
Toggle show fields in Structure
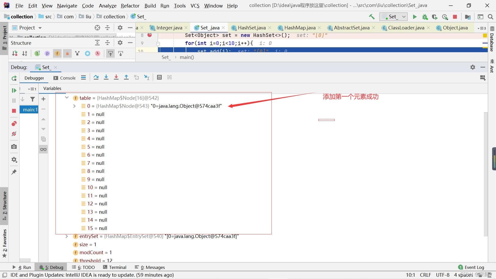pyautogui.click(x=57, y=53)
